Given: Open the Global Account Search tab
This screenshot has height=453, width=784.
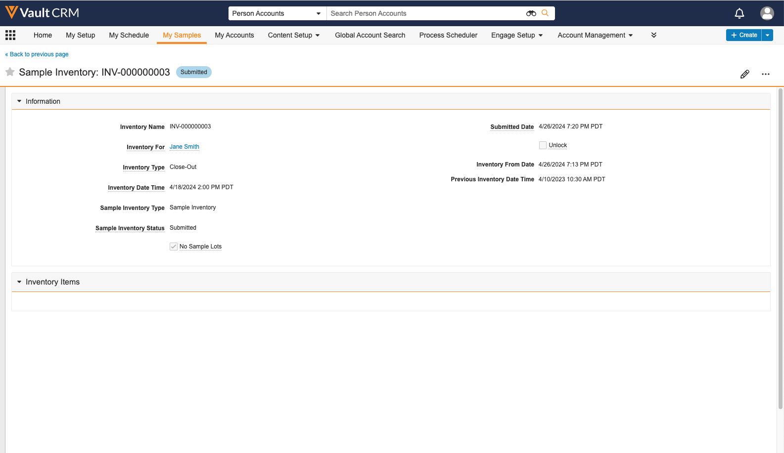Looking at the screenshot, I should tap(370, 35).
